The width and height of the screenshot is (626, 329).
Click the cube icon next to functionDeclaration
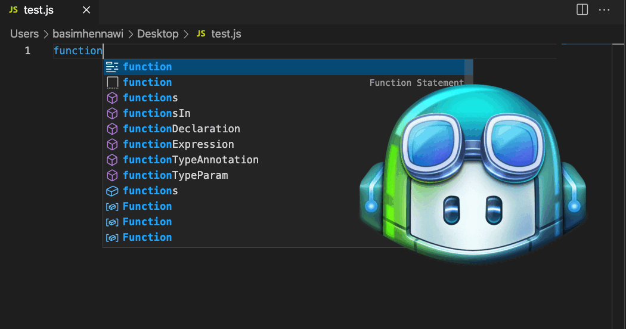(112, 129)
